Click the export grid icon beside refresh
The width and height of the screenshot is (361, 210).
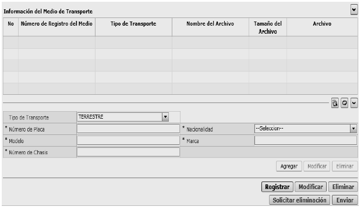(335, 103)
